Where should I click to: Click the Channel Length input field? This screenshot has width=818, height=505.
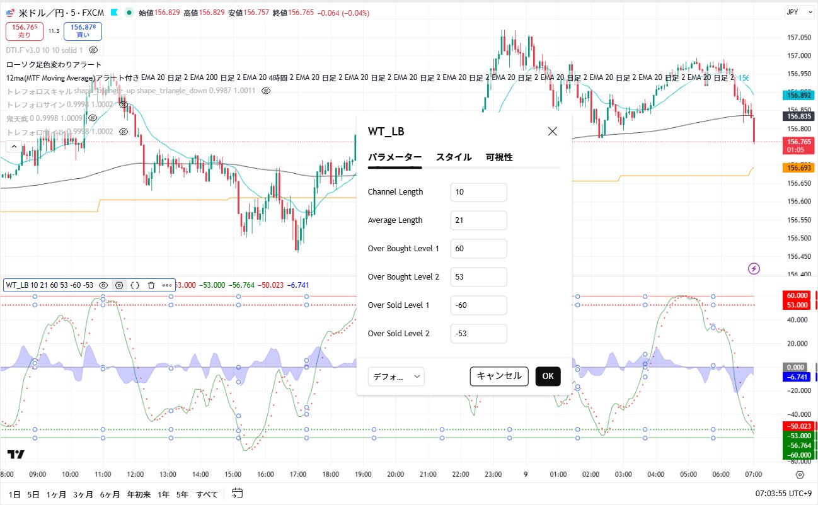pyautogui.click(x=478, y=192)
